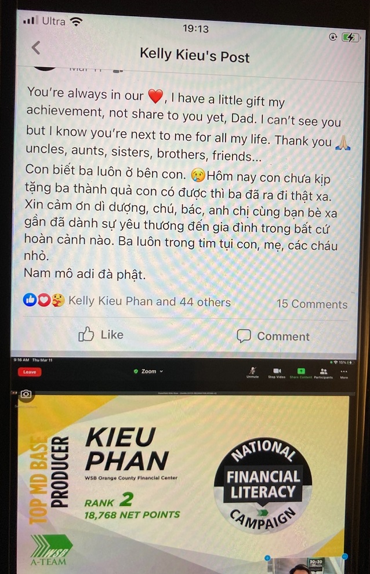
Task: Tap the thumbs-up Like icon
Action: [86, 333]
